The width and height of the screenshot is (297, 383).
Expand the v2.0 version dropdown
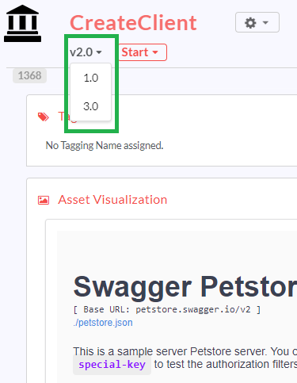(86, 52)
